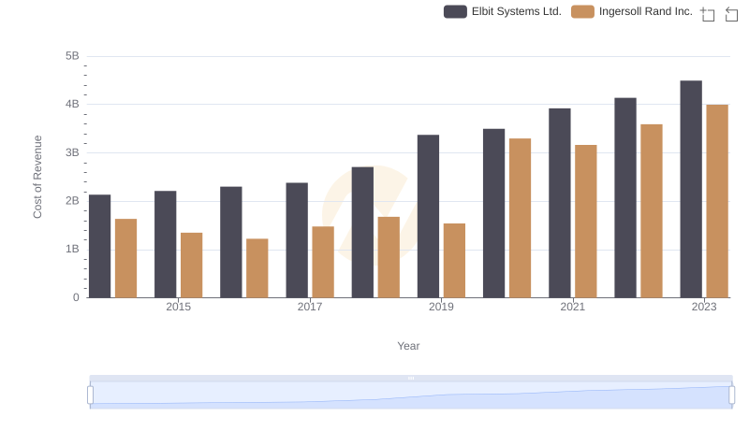Click the Elbit Systems bar for 2018
This screenshot has height=431, width=749.
pos(362,233)
